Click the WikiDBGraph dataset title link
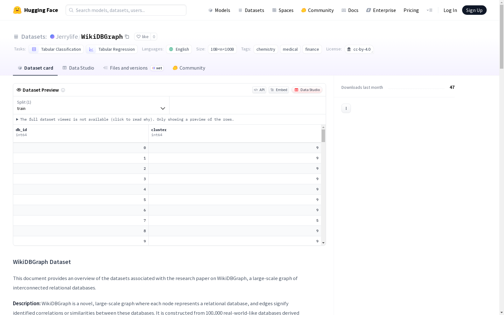Viewport: 504px width, 315px height. coord(102,37)
